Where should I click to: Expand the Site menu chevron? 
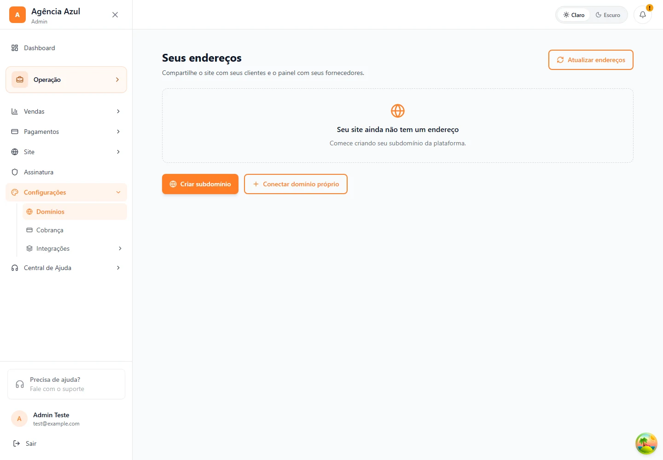coord(118,152)
